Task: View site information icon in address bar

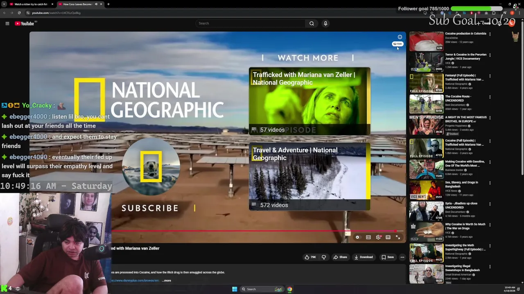Action: pos(28,13)
